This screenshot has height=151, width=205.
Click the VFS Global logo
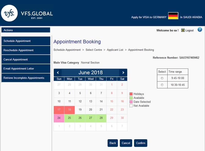coord(27,13)
